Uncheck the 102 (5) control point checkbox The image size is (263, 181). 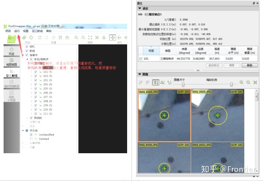(35, 72)
